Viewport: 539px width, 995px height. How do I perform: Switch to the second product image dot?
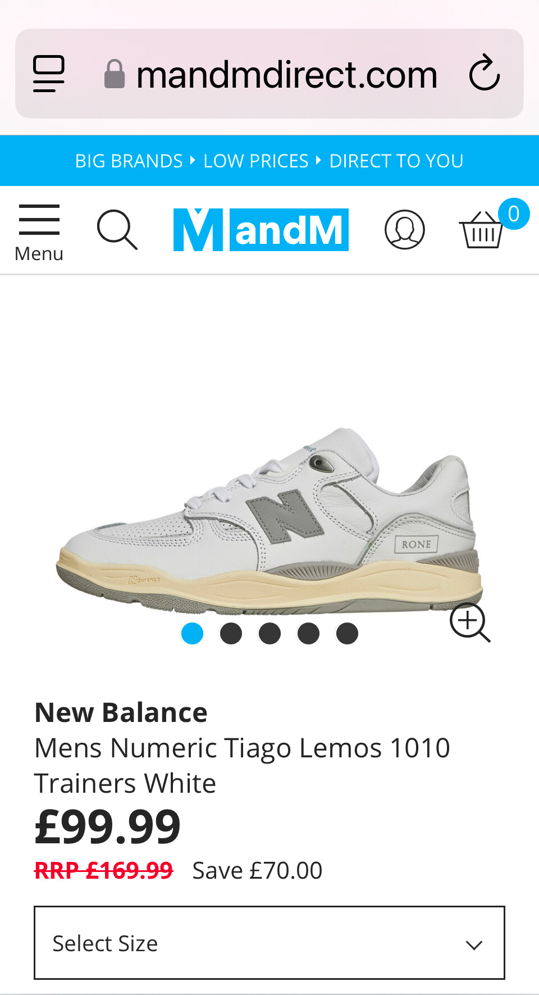(x=231, y=633)
